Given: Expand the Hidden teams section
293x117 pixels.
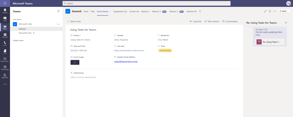Looking at the screenshot, I should pos(18,41).
